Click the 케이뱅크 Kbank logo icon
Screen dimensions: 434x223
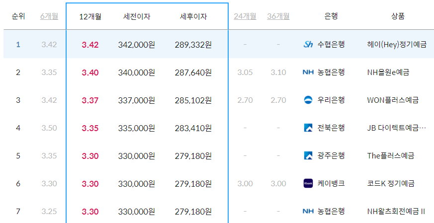click(308, 183)
